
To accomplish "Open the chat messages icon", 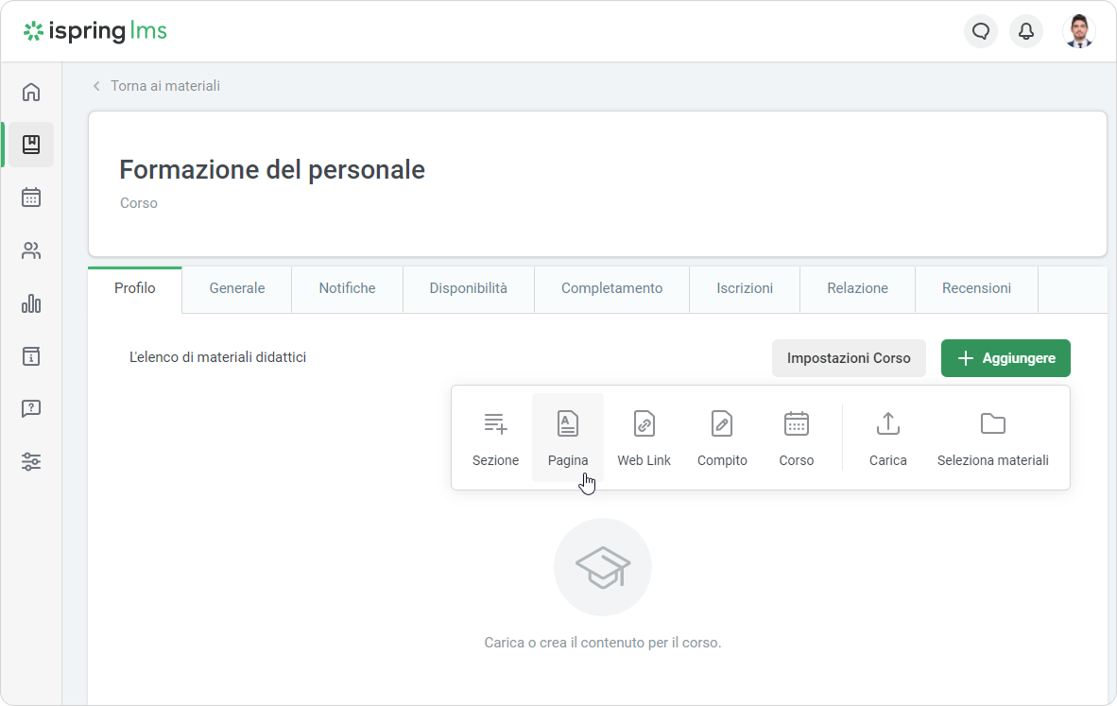I will (981, 31).
